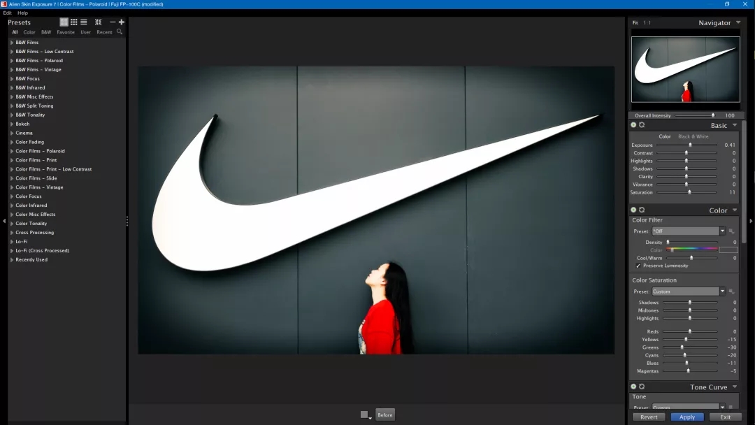755x425 pixels.
Task: Click the Color Filter color swatch box
Action: 728,250
